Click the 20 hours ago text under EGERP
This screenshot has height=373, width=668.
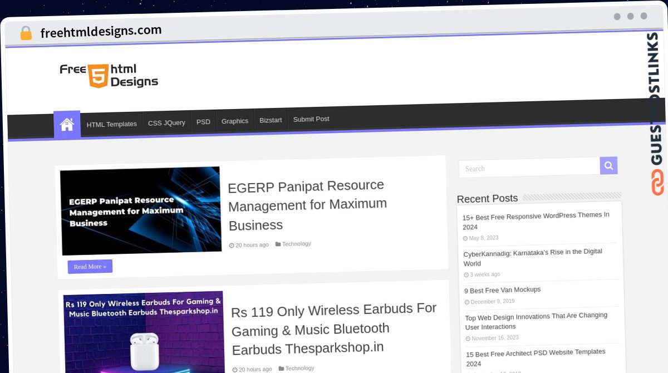pos(252,245)
